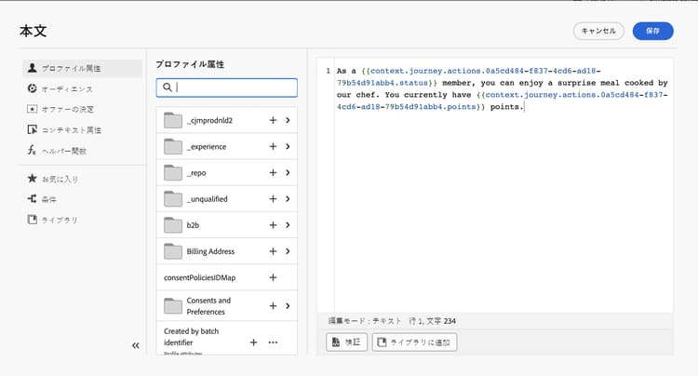This screenshot has width=698, height=376.
Task: Click plus icon next to _experience
Action: pos(273,146)
